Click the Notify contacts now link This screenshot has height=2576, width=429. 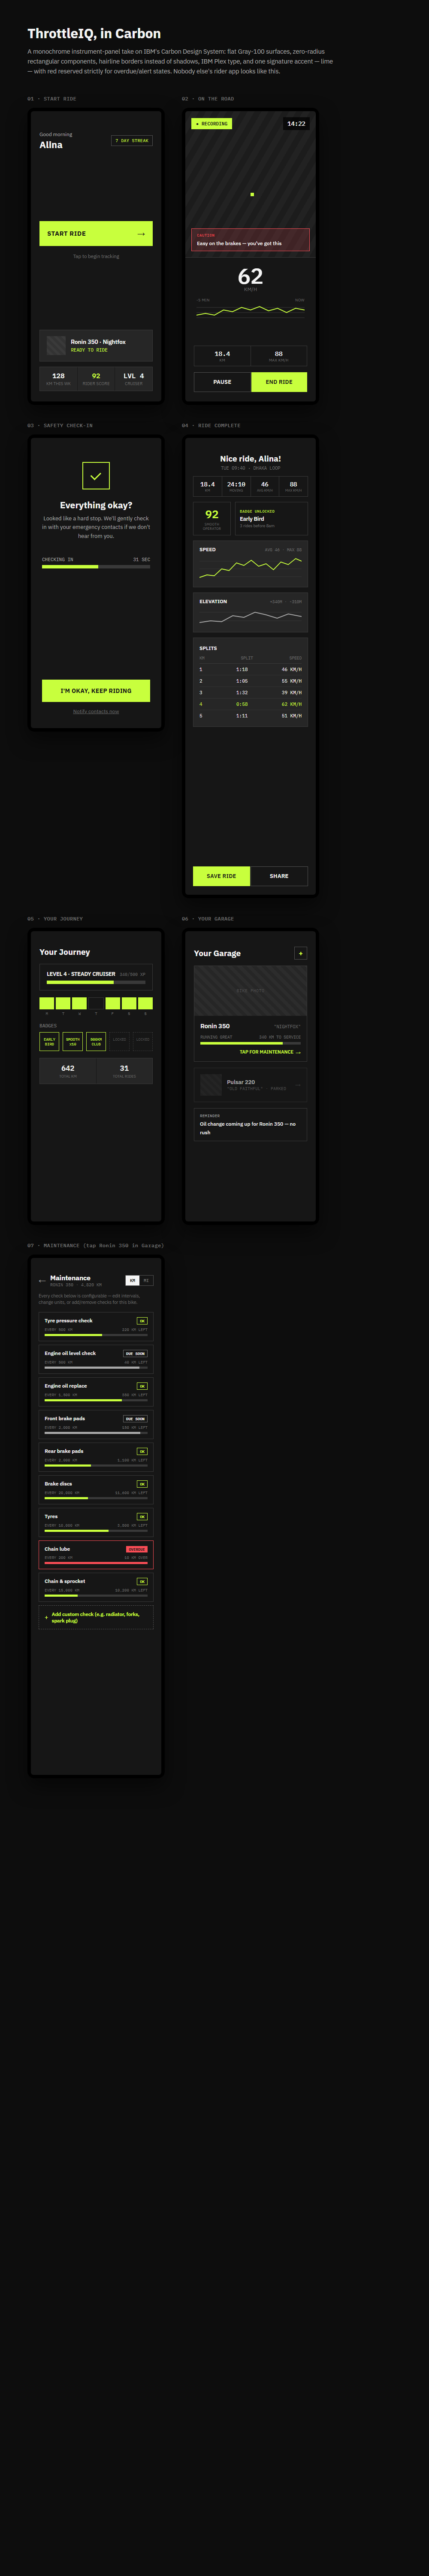click(x=96, y=712)
